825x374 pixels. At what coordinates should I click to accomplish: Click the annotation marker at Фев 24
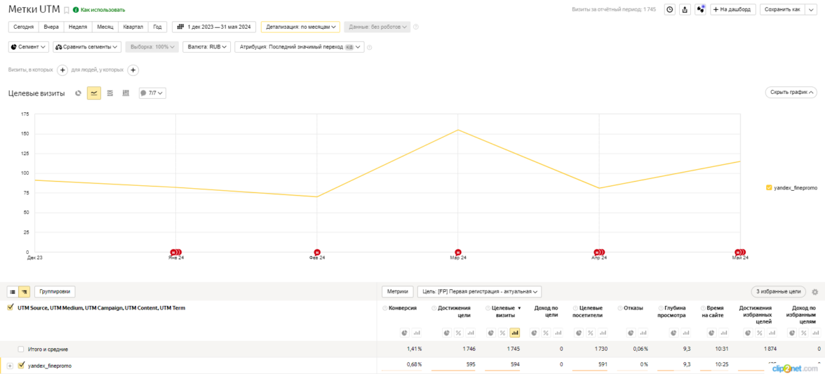[317, 253]
